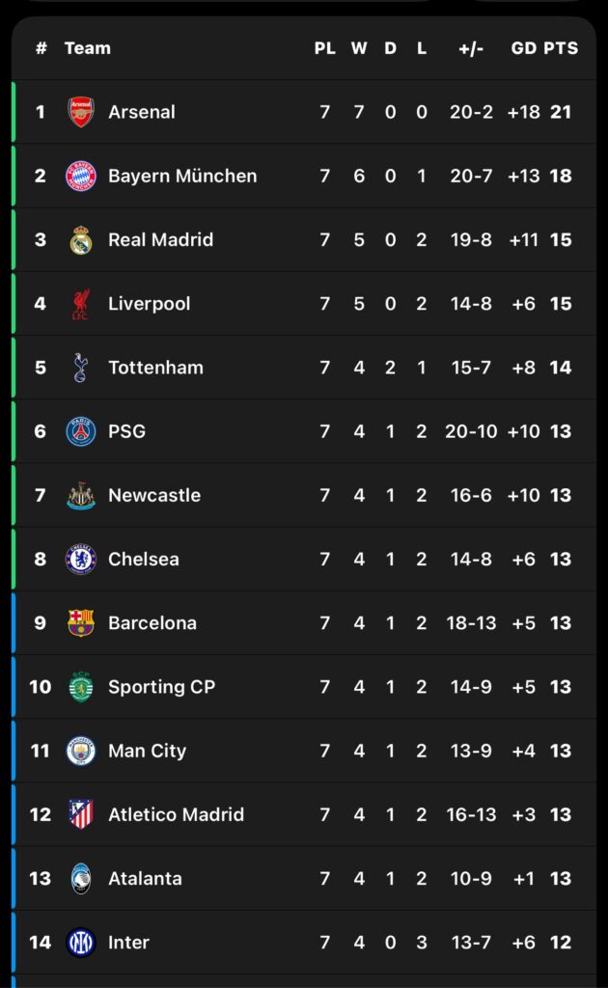
Task: Open the PSG club badge
Action: coord(81,431)
